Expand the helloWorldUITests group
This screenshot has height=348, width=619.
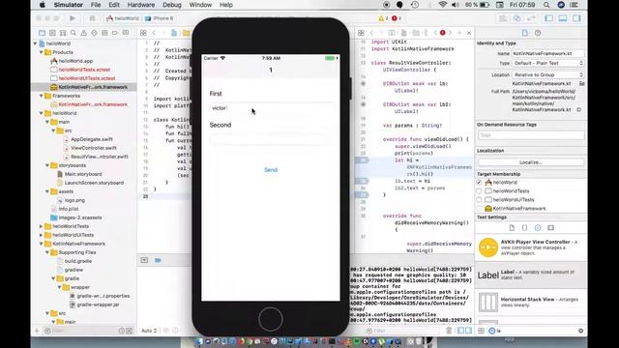(41, 235)
